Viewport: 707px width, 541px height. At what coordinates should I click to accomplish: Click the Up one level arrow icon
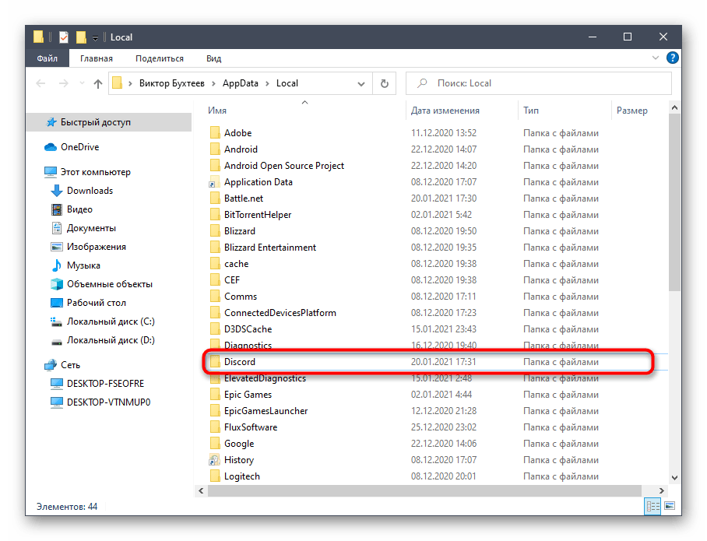pyautogui.click(x=98, y=83)
